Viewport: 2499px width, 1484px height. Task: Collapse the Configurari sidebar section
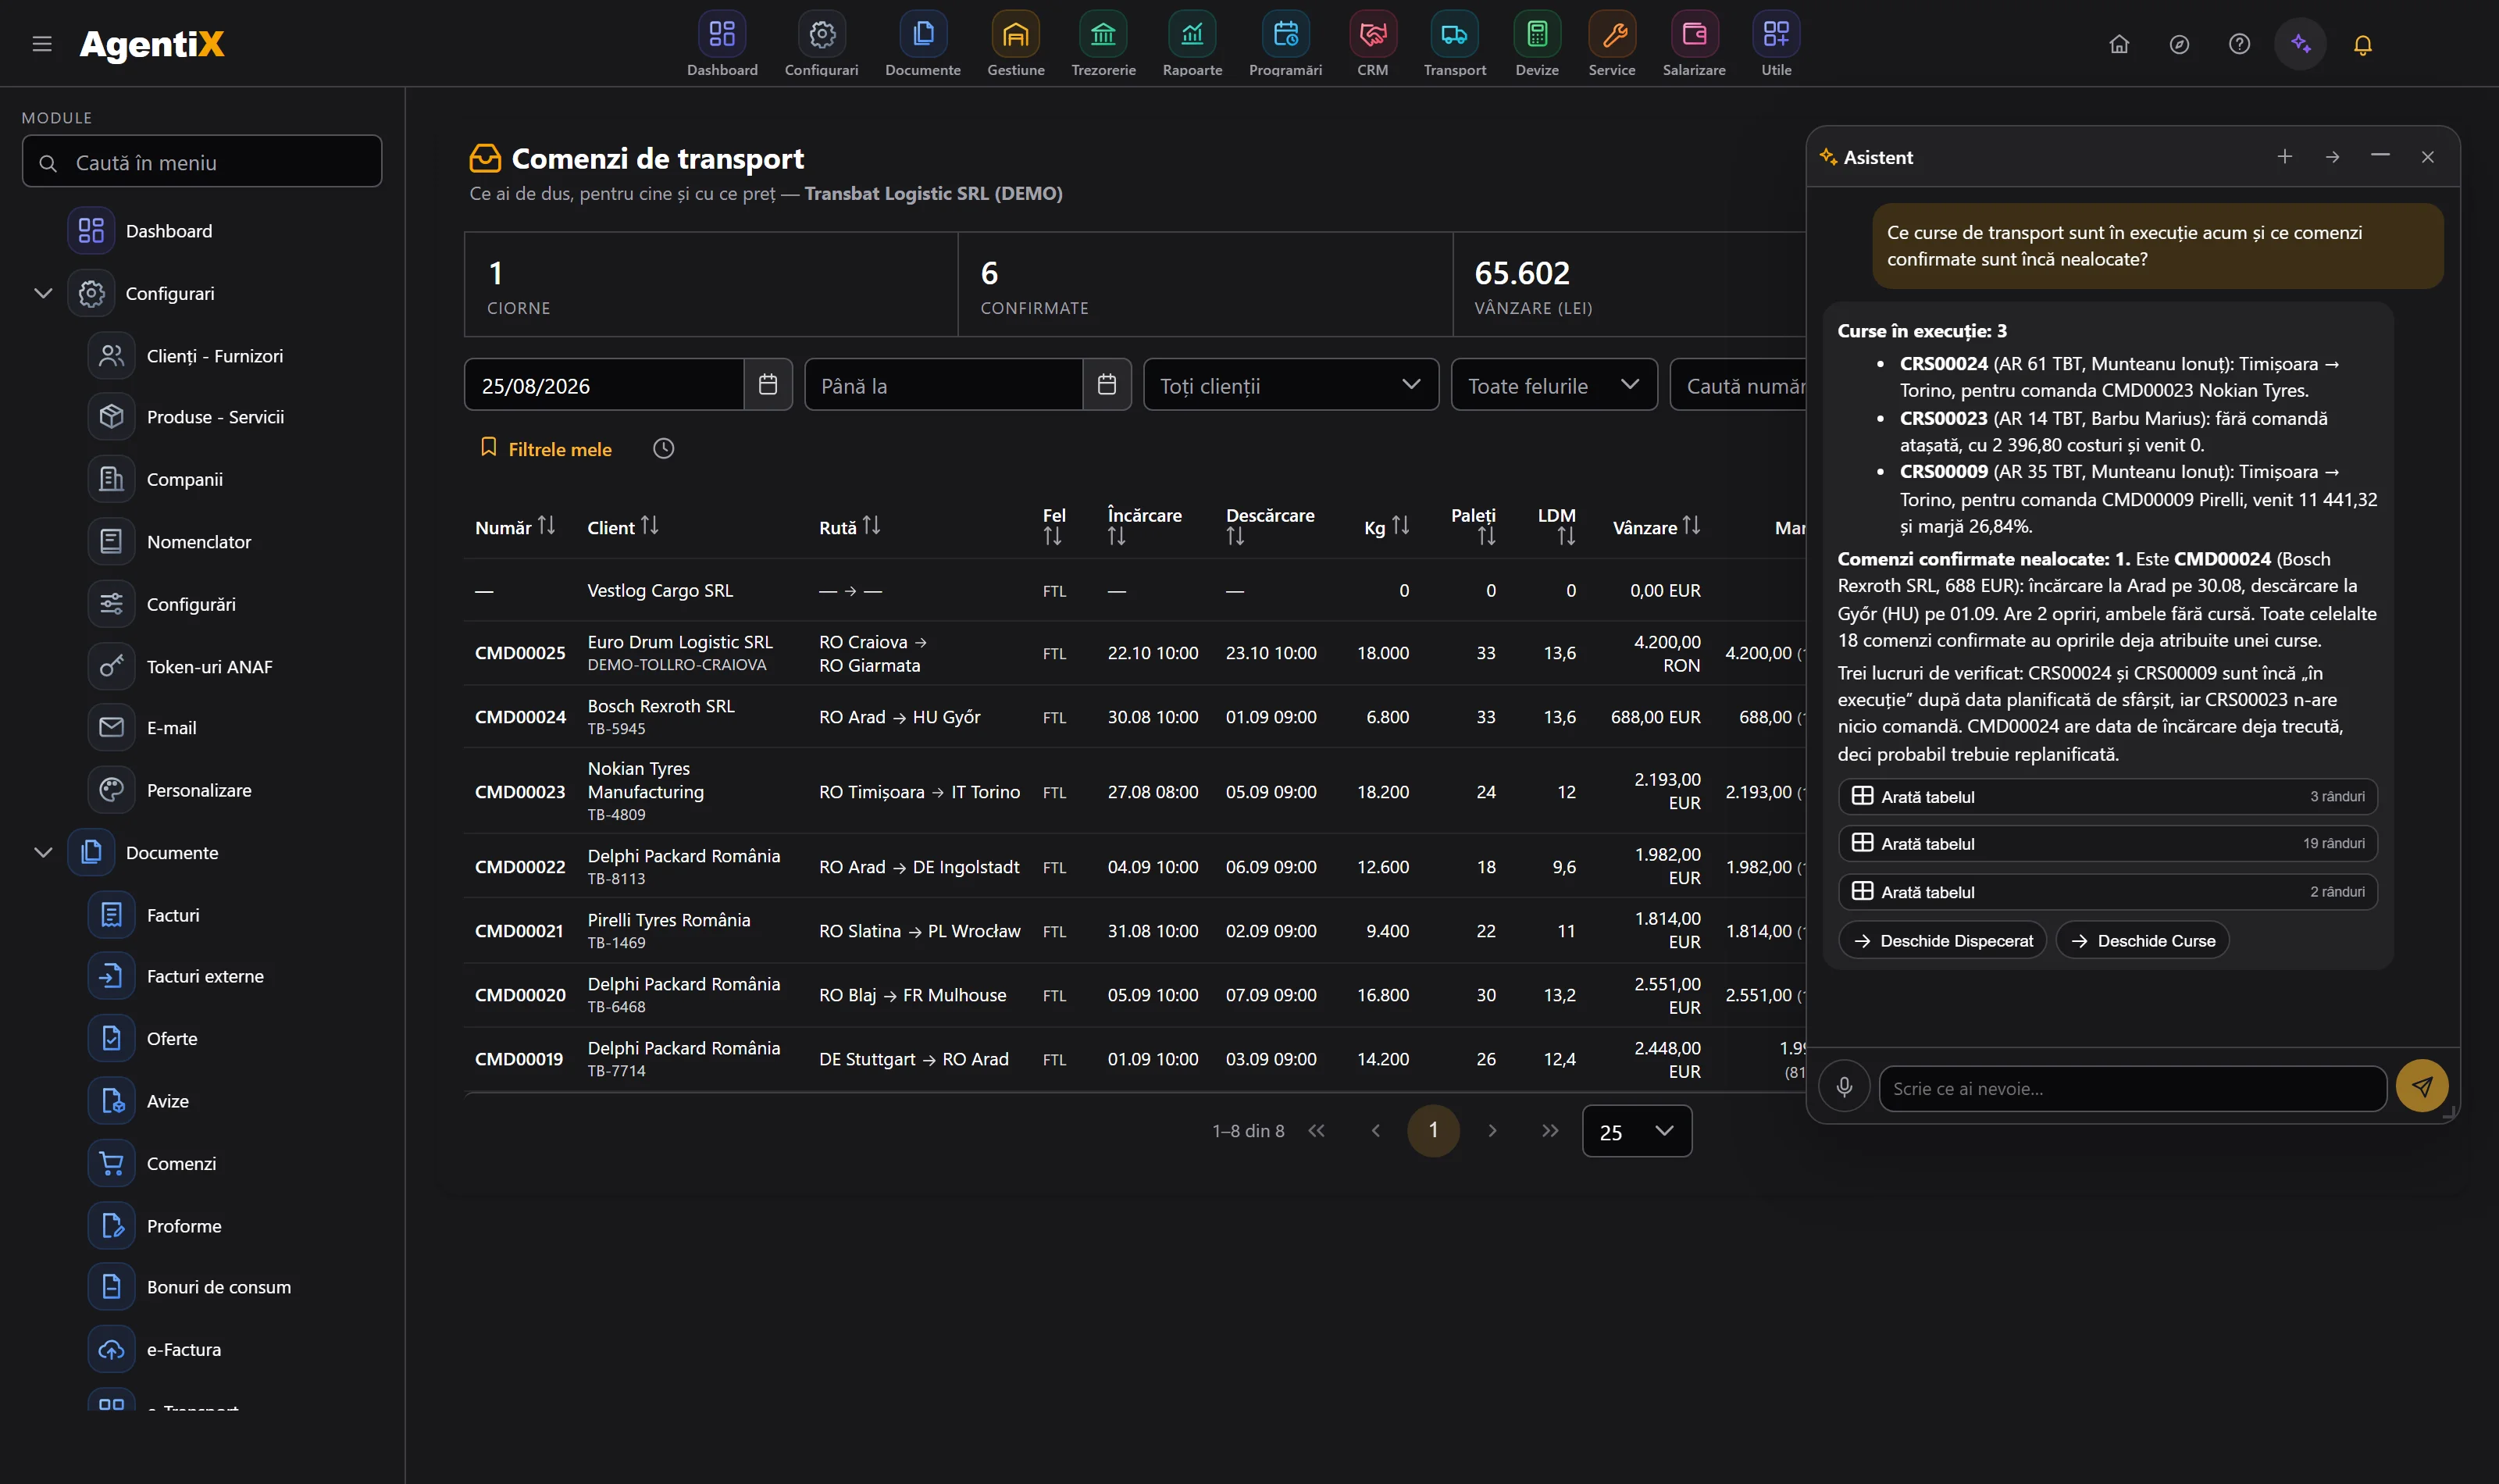click(43, 293)
